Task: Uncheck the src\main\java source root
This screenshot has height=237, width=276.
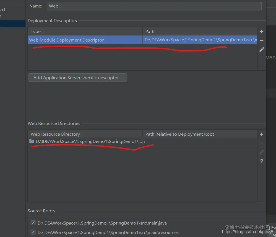Action: [33, 223]
